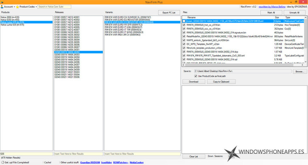This screenshot has height=165, width=308.
Task: Sort files by Filename column header
Action: [228, 17]
